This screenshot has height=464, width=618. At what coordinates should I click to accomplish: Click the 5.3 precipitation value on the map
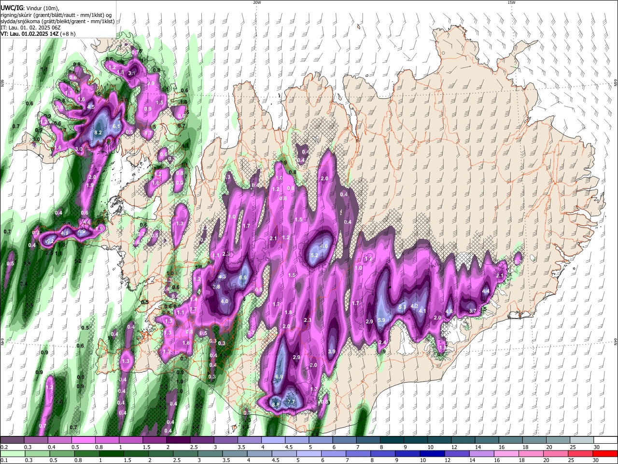(x=402, y=307)
